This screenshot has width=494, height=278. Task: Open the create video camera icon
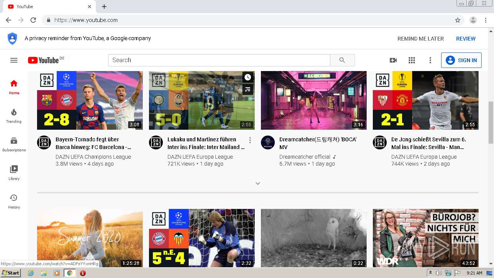pyautogui.click(x=393, y=60)
